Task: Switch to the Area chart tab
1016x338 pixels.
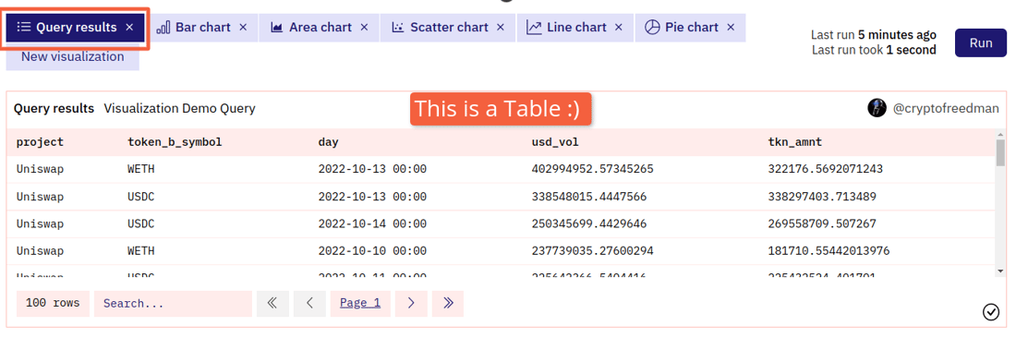Action: [x=320, y=27]
